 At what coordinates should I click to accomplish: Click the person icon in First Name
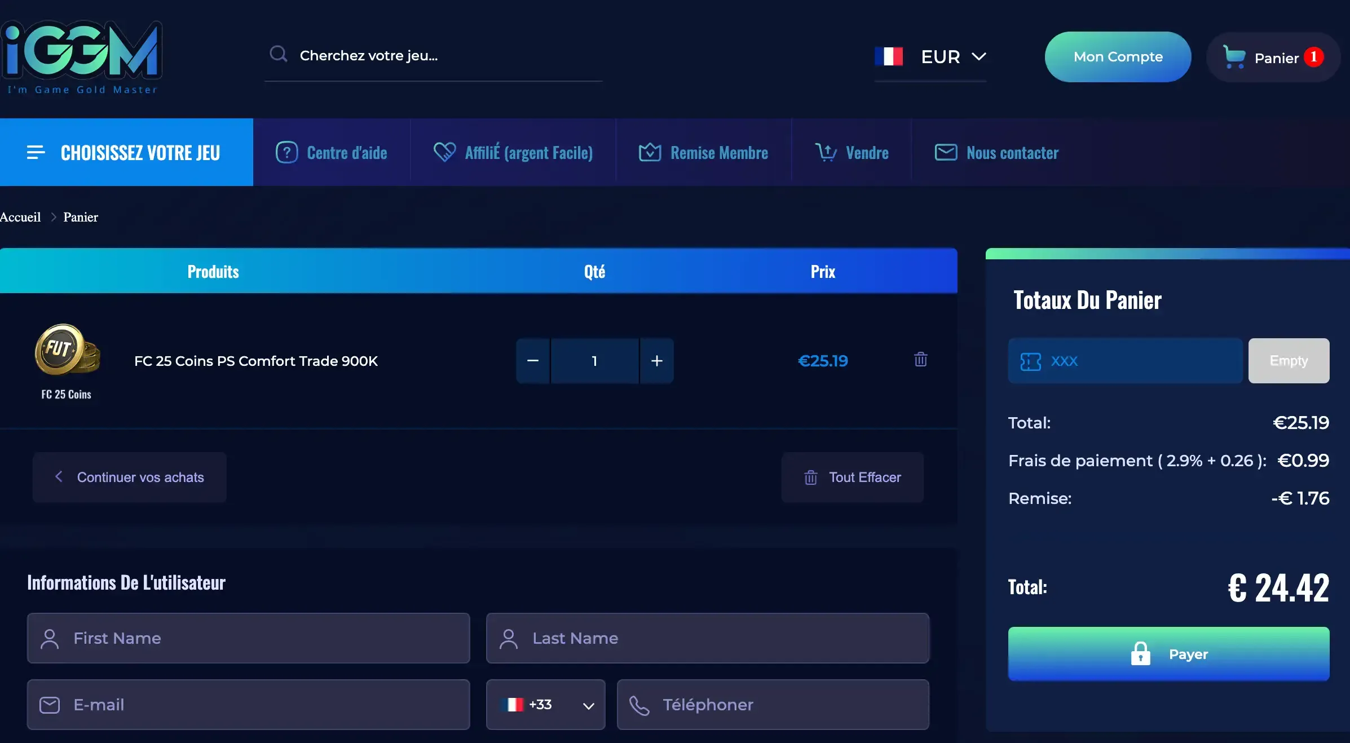[50, 639]
